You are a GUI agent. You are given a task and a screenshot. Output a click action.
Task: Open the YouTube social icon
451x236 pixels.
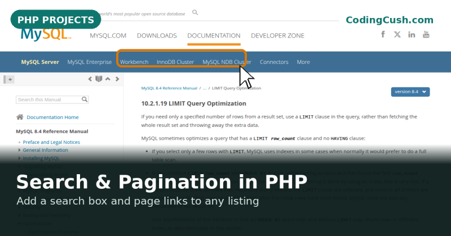pyautogui.click(x=426, y=34)
